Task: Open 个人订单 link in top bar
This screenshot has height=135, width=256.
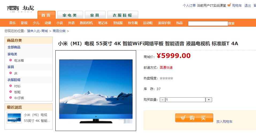Action: coord(189,6)
